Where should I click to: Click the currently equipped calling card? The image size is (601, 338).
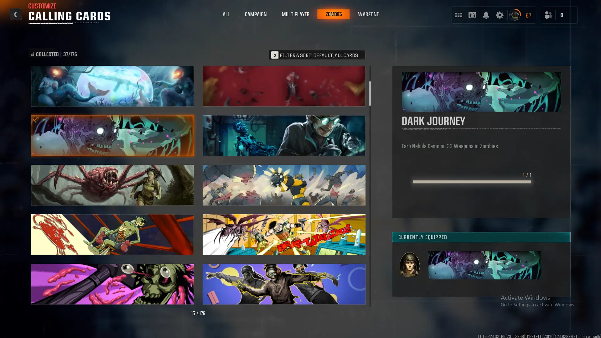pyautogui.click(x=484, y=265)
